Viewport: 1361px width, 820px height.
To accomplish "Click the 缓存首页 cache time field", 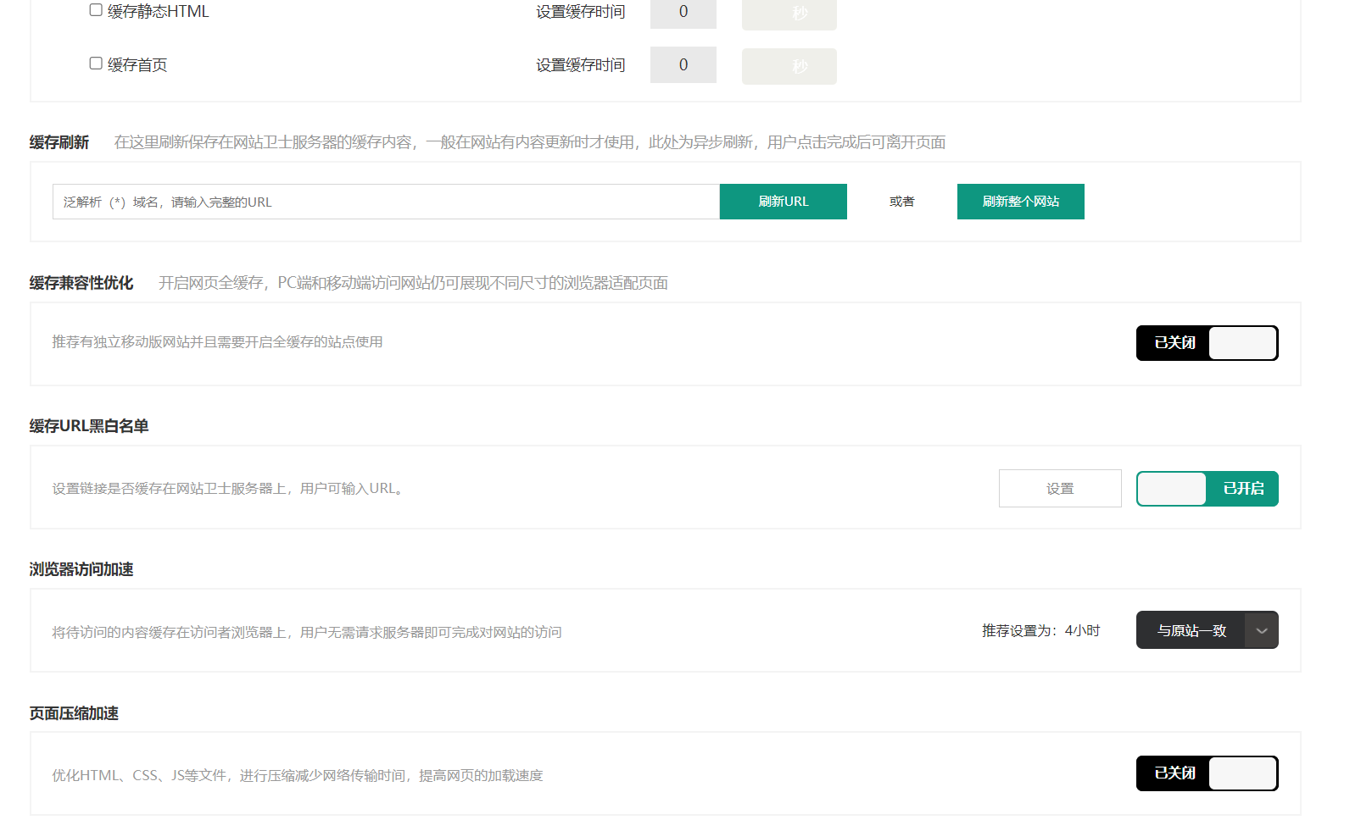I will tap(683, 65).
